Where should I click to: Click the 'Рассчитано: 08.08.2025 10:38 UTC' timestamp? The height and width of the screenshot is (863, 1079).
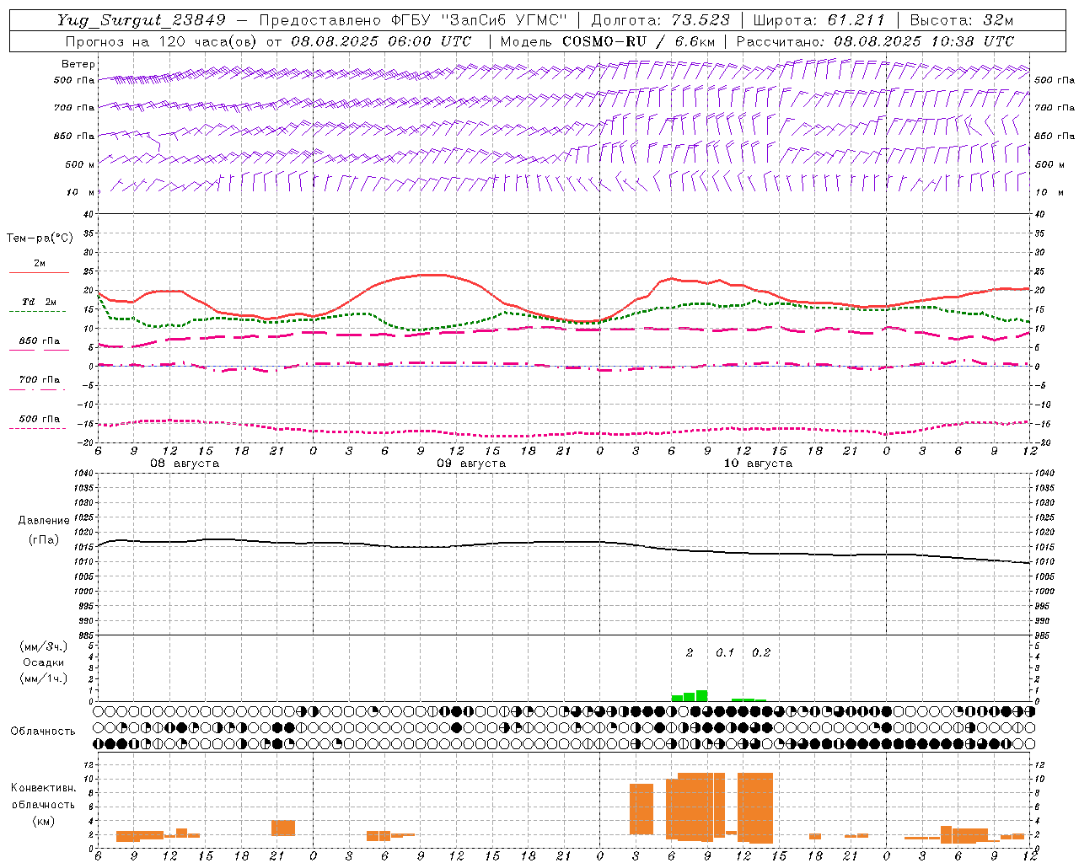pos(875,41)
